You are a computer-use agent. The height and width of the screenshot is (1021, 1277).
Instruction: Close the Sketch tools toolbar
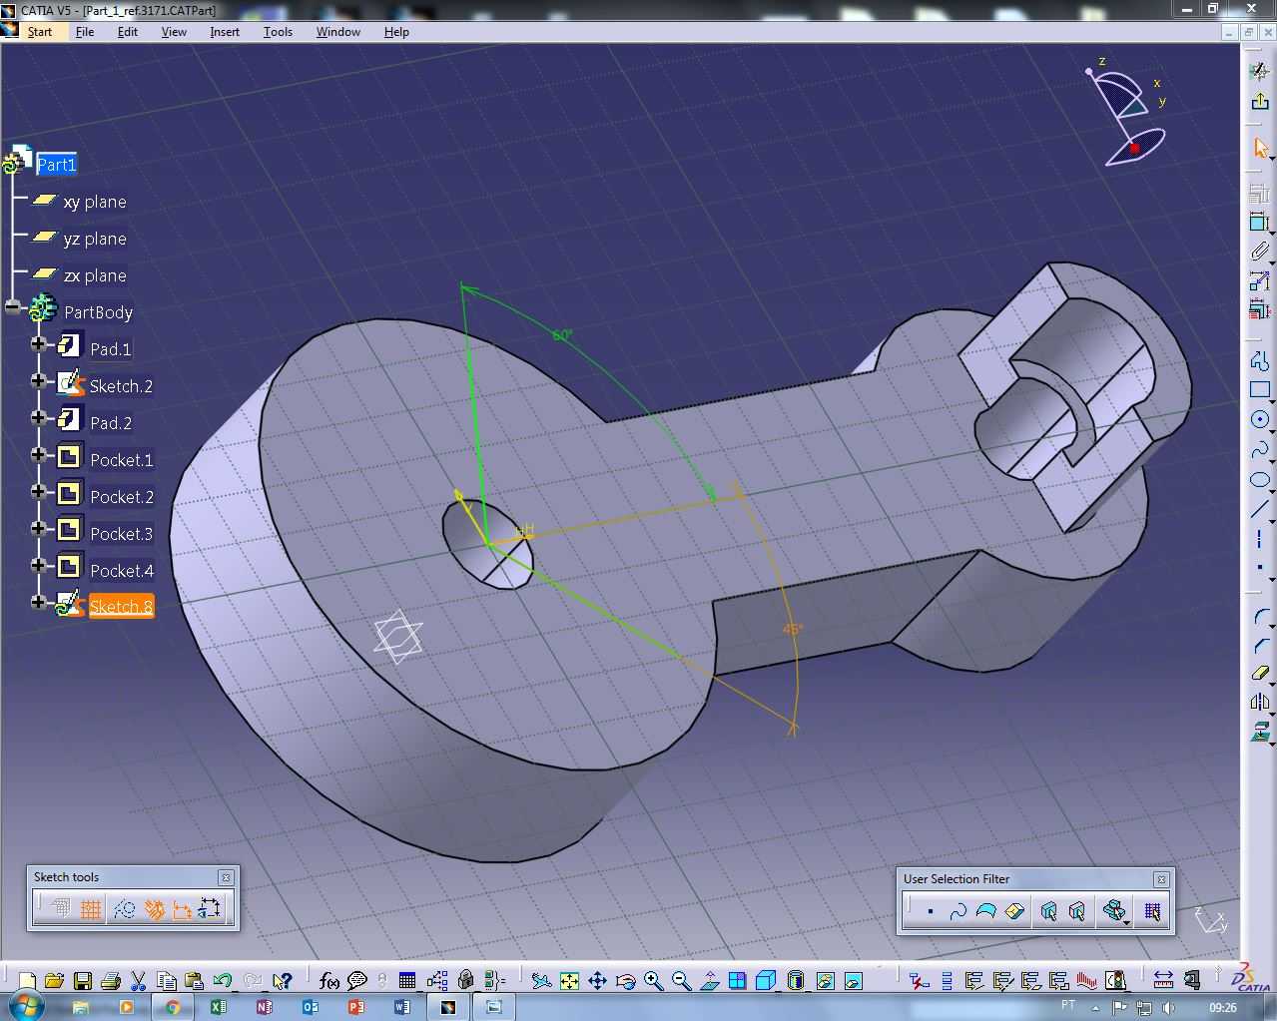[x=226, y=877]
